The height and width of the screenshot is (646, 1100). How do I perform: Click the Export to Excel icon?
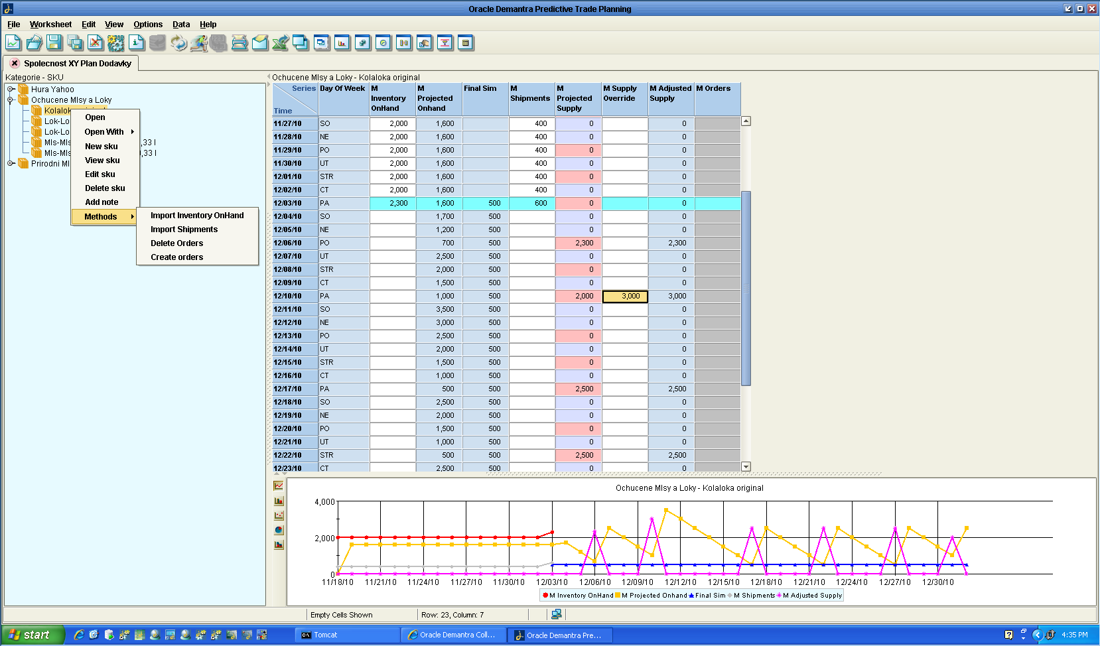tap(281, 43)
